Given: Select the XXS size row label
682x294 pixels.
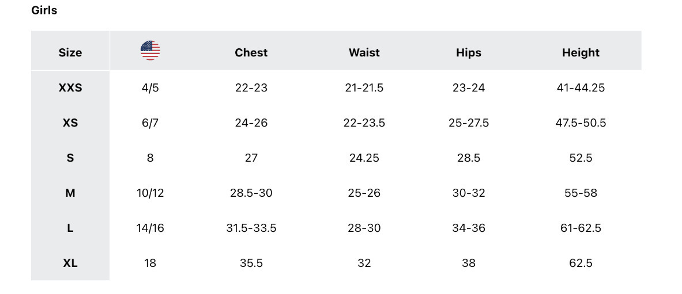Looking at the screenshot, I should pyautogui.click(x=70, y=88).
